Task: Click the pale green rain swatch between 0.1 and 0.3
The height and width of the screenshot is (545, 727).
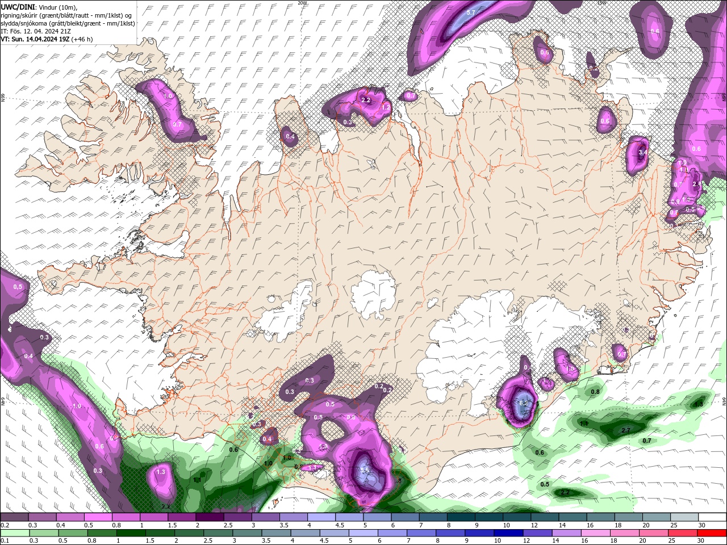Action: click(x=14, y=533)
